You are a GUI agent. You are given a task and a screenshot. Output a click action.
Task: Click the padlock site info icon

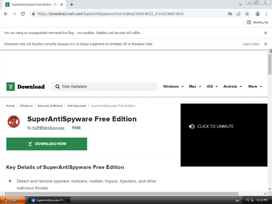click(33, 14)
